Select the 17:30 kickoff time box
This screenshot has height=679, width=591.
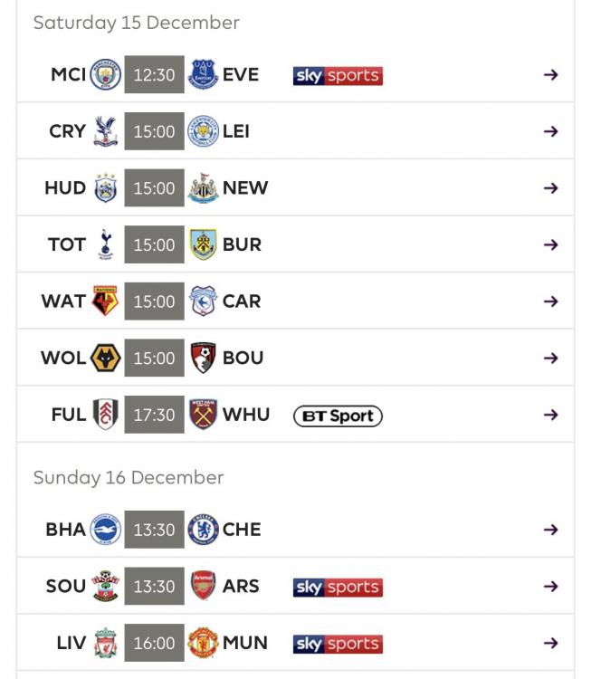[x=154, y=415]
